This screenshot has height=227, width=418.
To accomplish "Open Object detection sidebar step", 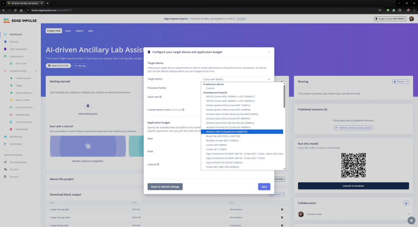I will (x=24, y=93).
